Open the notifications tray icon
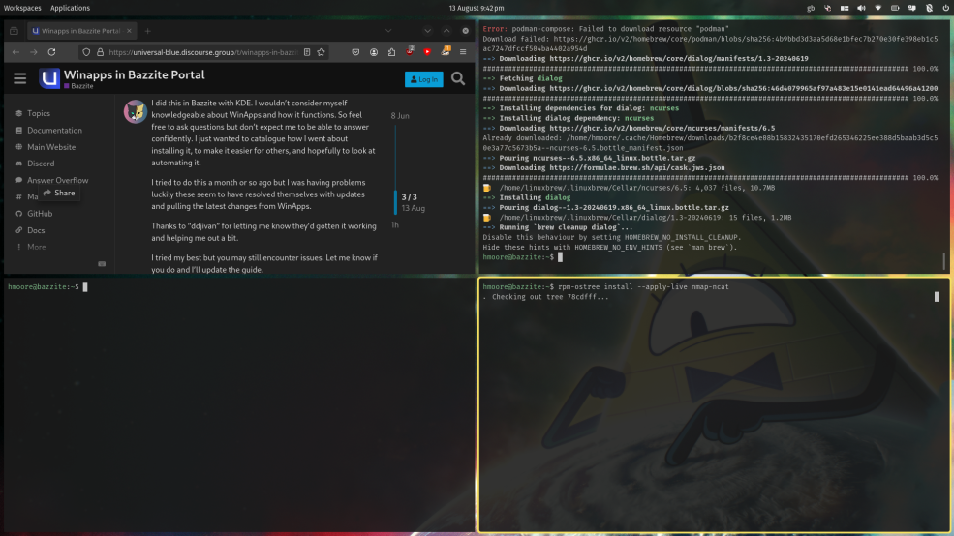954x536 pixels. pyautogui.click(x=912, y=8)
